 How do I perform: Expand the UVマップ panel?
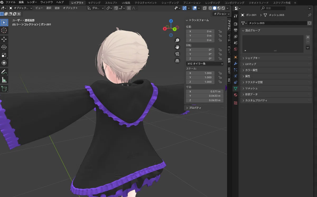tap(276, 64)
